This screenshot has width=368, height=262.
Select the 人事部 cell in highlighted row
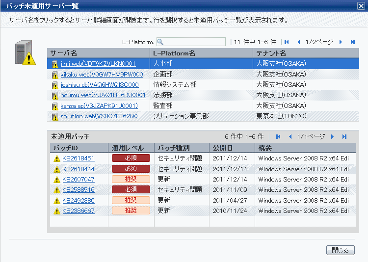[201, 64]
